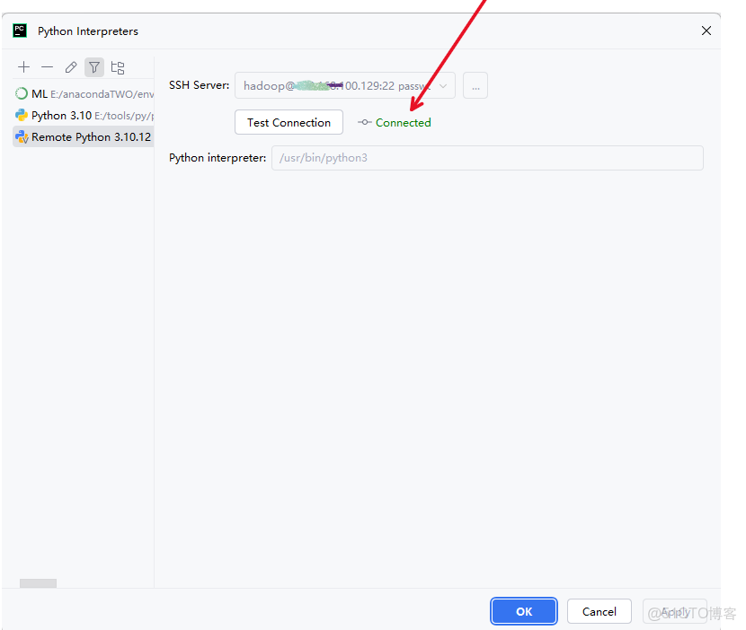
Task: Click the Python interpreter path field
Action: pyautogui.click(x=485, y=158)
